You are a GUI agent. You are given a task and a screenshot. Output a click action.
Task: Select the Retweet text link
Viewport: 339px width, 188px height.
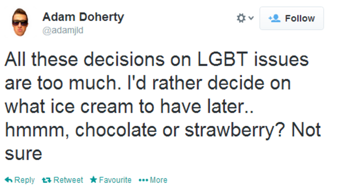68,180
